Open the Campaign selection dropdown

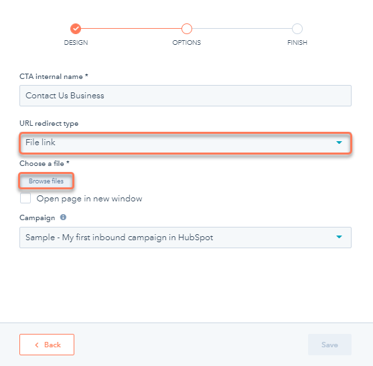[x=185, y=238]
